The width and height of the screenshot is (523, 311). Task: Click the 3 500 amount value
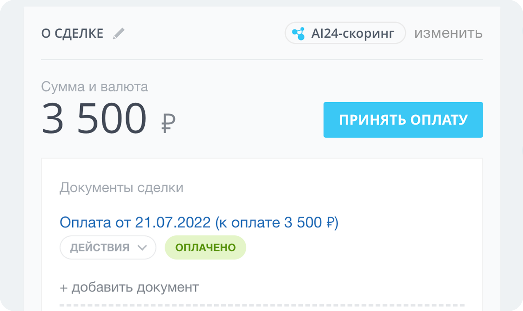pos(94,118)
